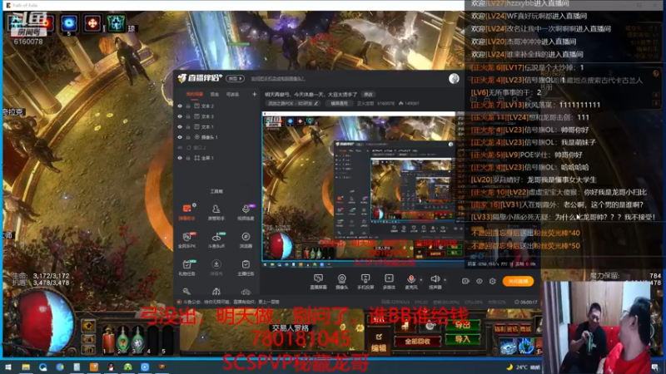Hide the 文本 2 source layer
This screenshot has height=374, width=666.
(180, 106)
